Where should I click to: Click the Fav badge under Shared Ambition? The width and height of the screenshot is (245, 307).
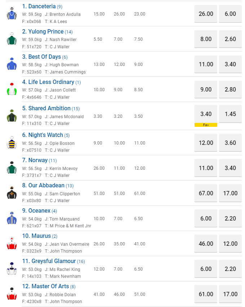(x=206, y=125)
